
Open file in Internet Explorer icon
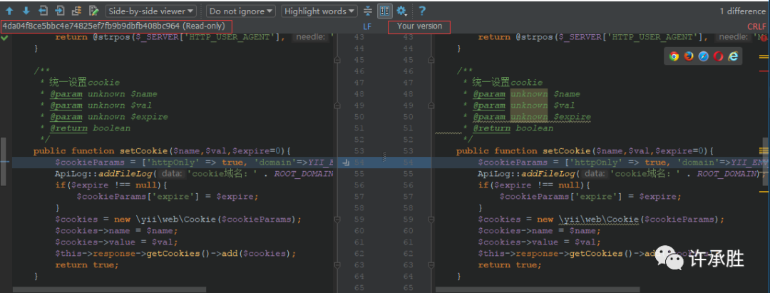tap(733, 56)
